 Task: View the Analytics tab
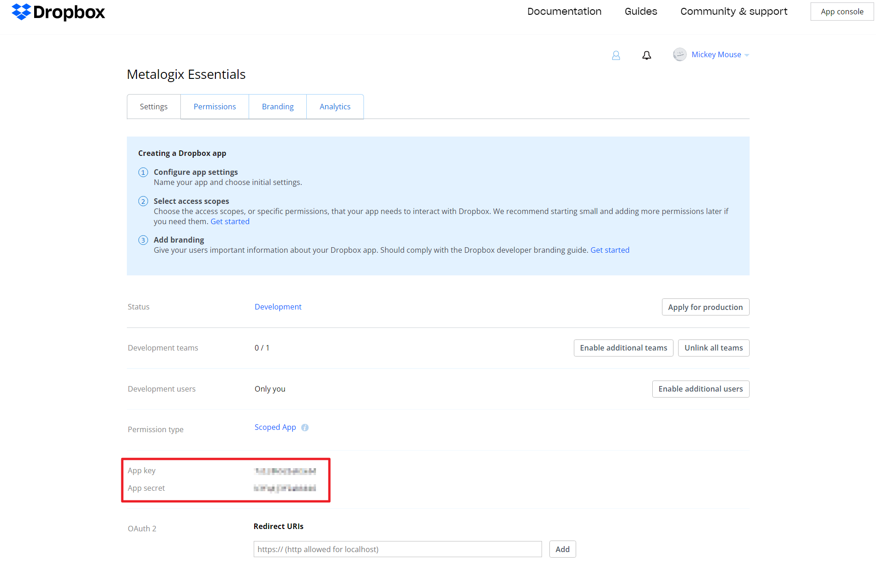(x=335, y=107)
